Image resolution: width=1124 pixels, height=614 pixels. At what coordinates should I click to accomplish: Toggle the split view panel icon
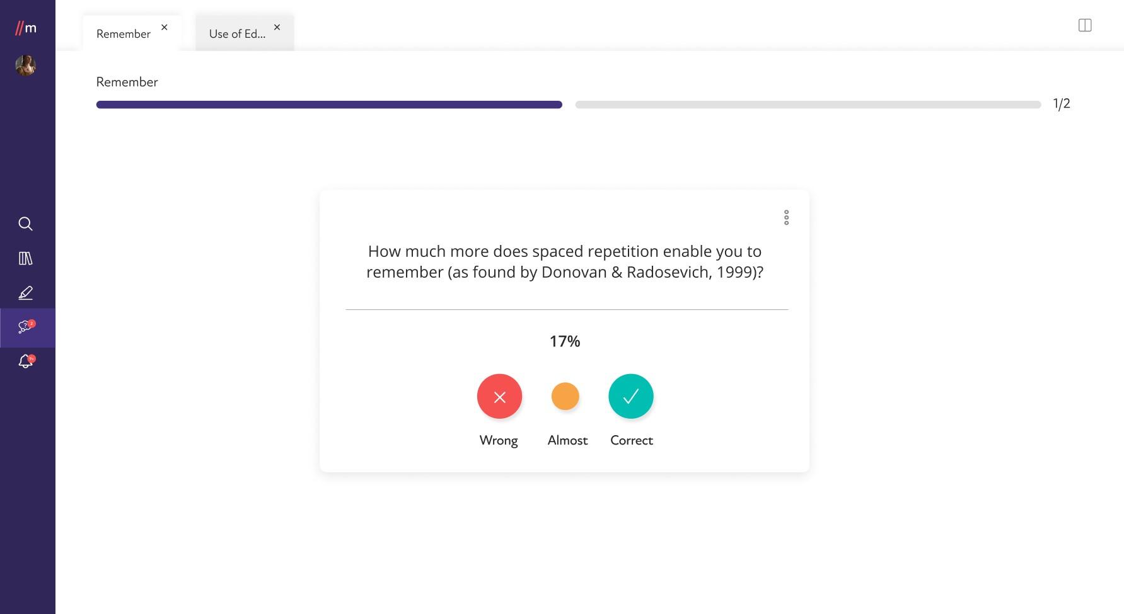[1085, 25]
